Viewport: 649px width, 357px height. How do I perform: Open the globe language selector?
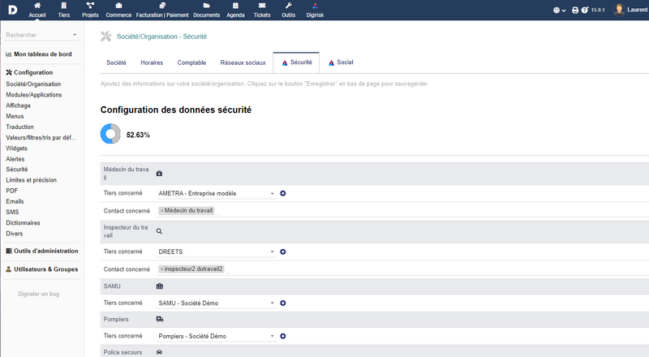coord(559,10)
